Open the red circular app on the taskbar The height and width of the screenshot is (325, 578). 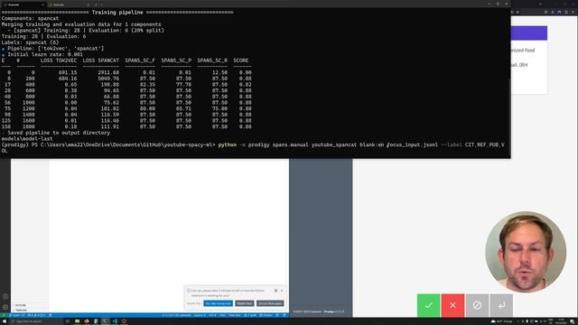124,321
